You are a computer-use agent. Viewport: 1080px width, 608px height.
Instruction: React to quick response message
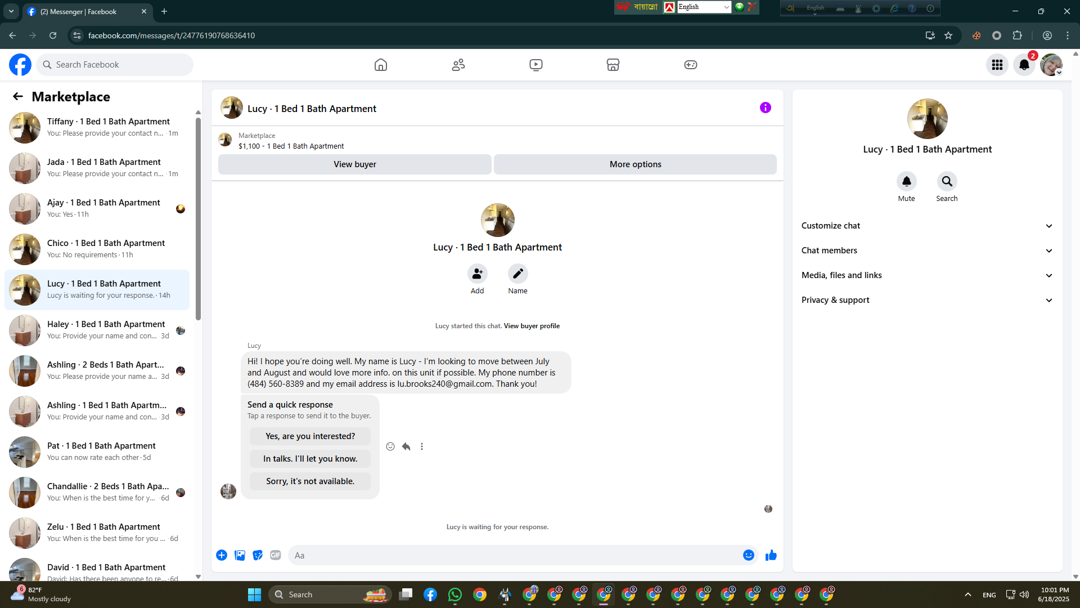click(390, 446)
